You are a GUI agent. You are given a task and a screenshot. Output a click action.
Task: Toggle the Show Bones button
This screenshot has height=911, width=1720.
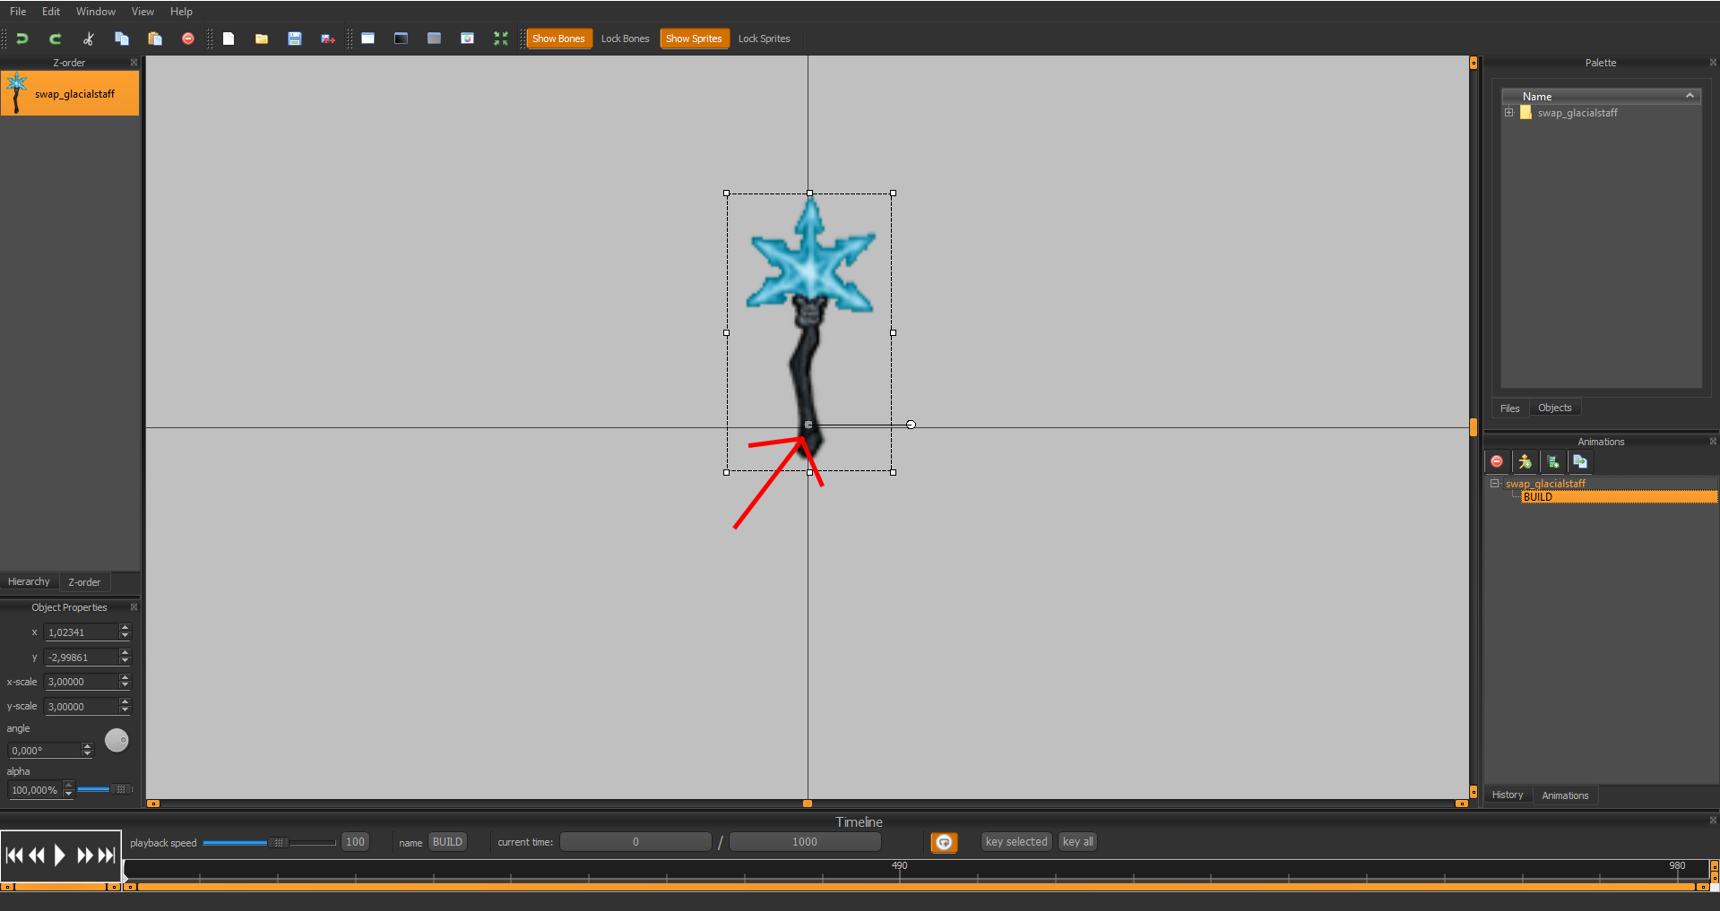pos(558,39)
